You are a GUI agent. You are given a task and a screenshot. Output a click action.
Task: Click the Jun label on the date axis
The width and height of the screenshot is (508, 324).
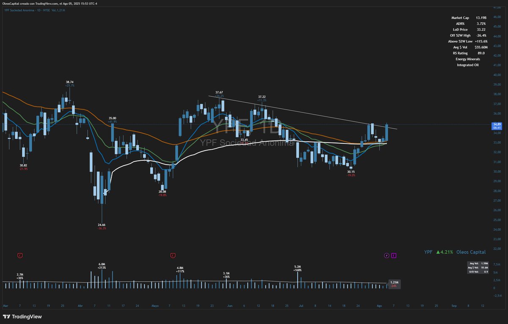[230, 305]
